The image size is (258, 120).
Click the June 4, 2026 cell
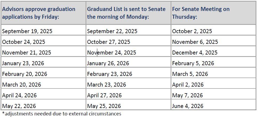[188, 106]
